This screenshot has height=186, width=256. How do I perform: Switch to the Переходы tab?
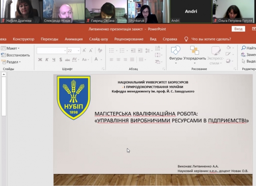pyautogui.click(x=50, y=39)
